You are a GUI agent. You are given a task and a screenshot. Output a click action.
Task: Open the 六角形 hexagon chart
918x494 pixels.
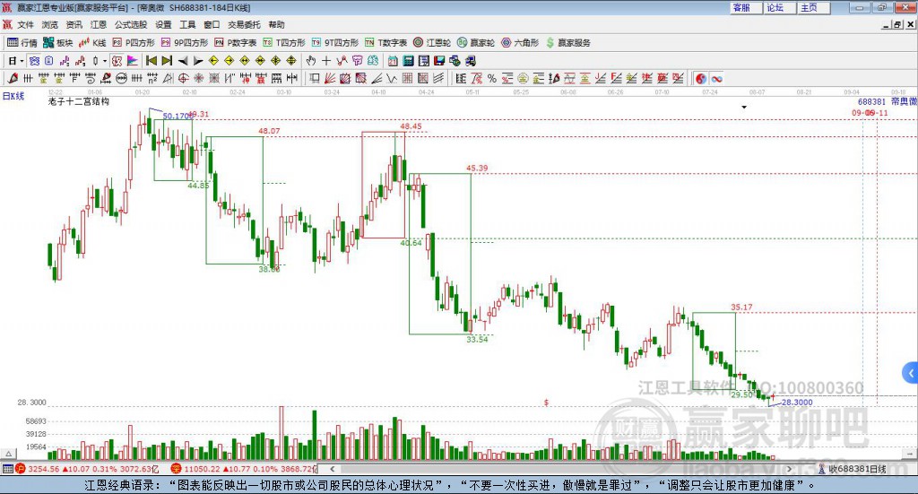pyautogui.click(x=520, y=43)
